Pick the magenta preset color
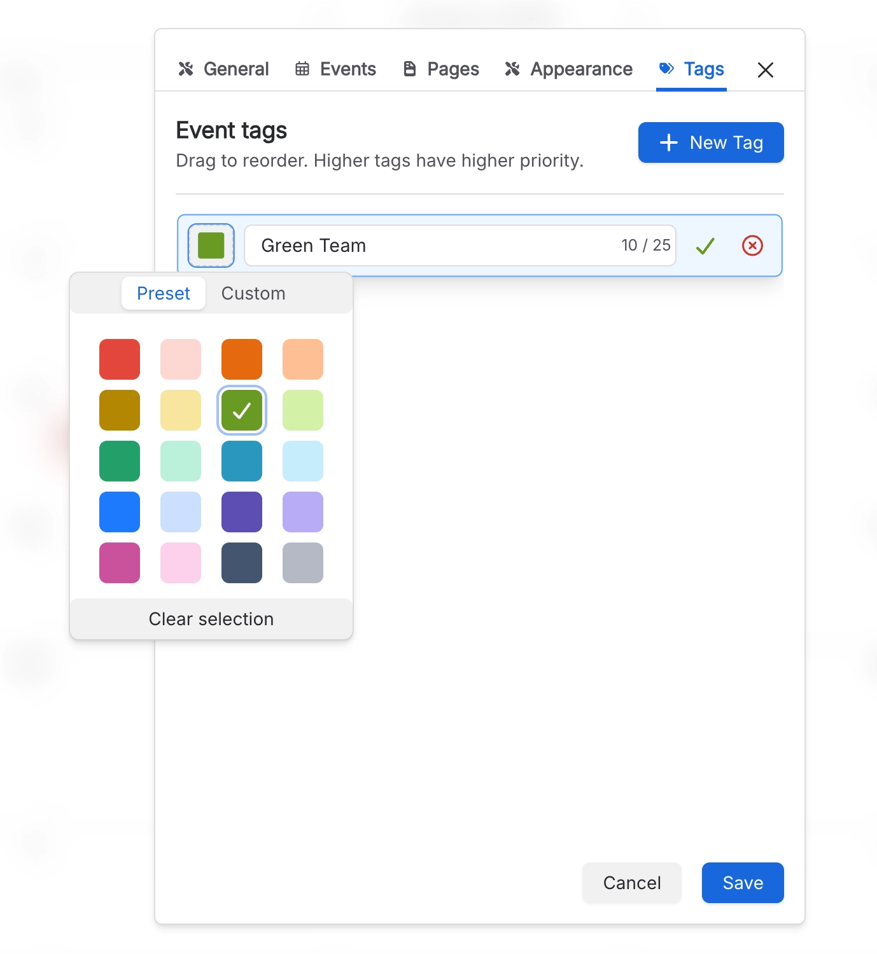Image resolution: width=877 pixels, height=954 pixels. 120,563
